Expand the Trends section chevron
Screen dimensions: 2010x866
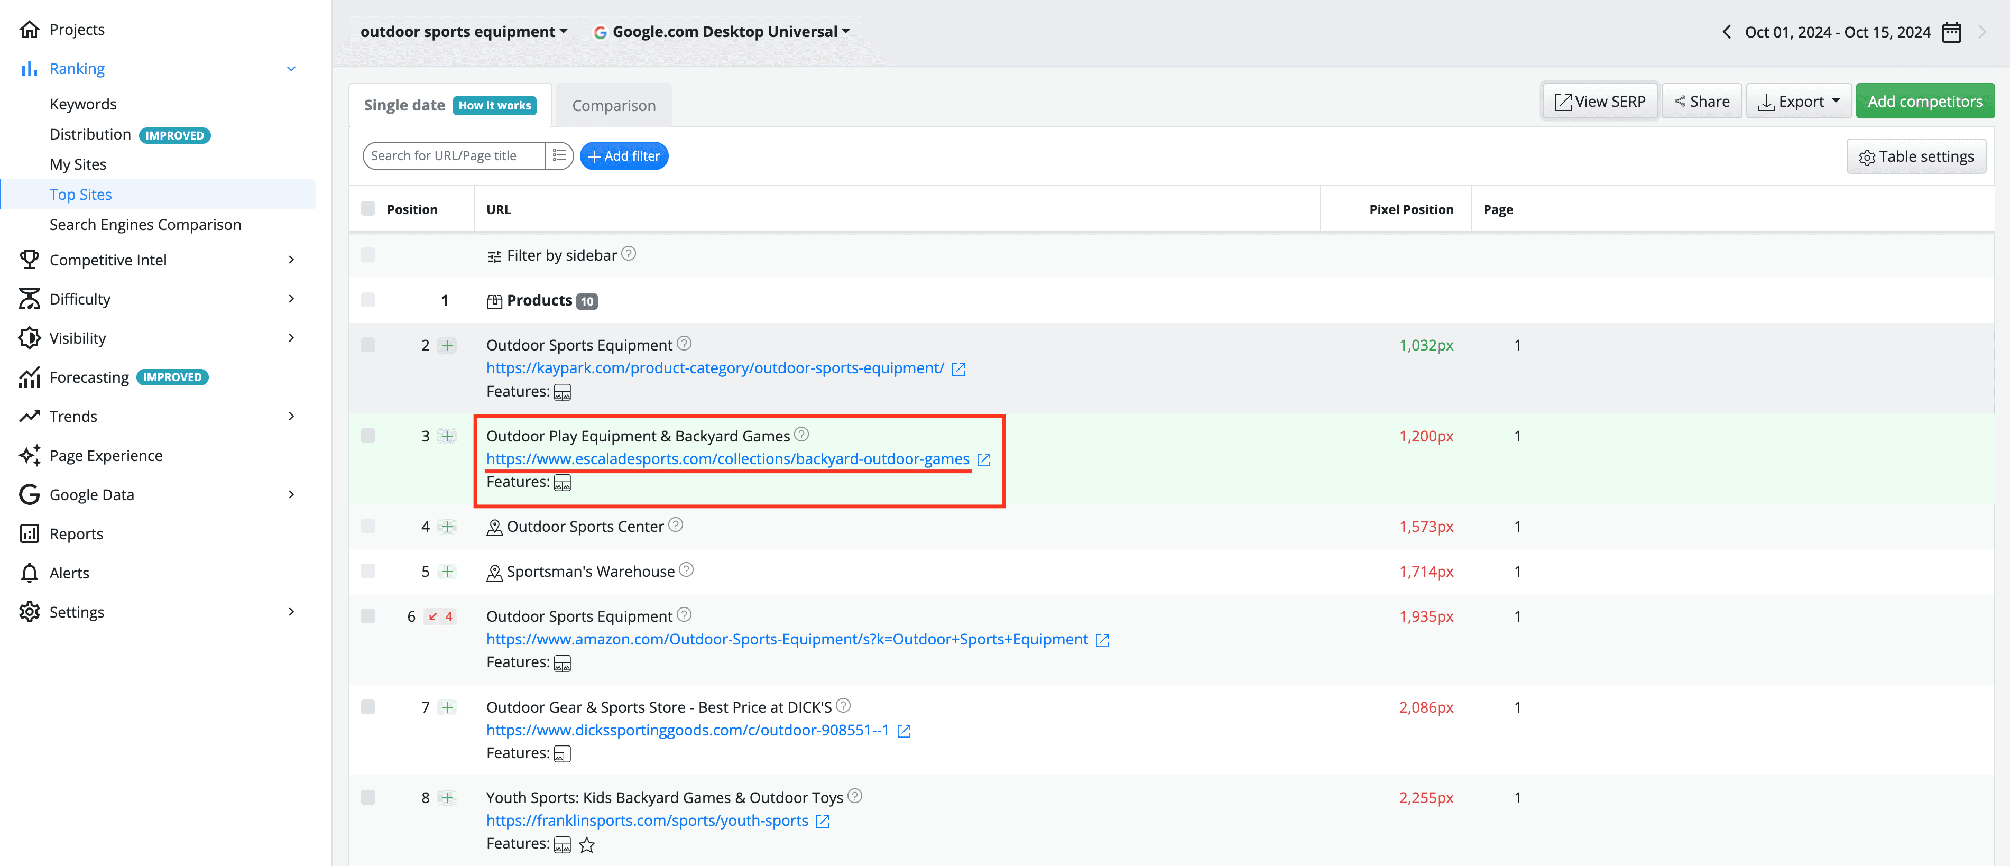[291, 416]
